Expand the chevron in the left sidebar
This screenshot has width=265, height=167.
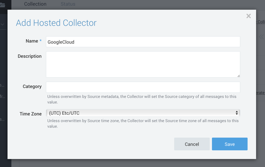click(x=2, y=24)
